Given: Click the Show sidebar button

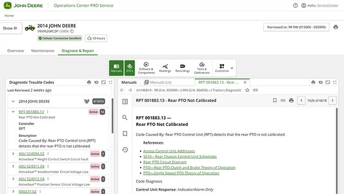Looking at the screenshot, I should (x=10, y=28).
